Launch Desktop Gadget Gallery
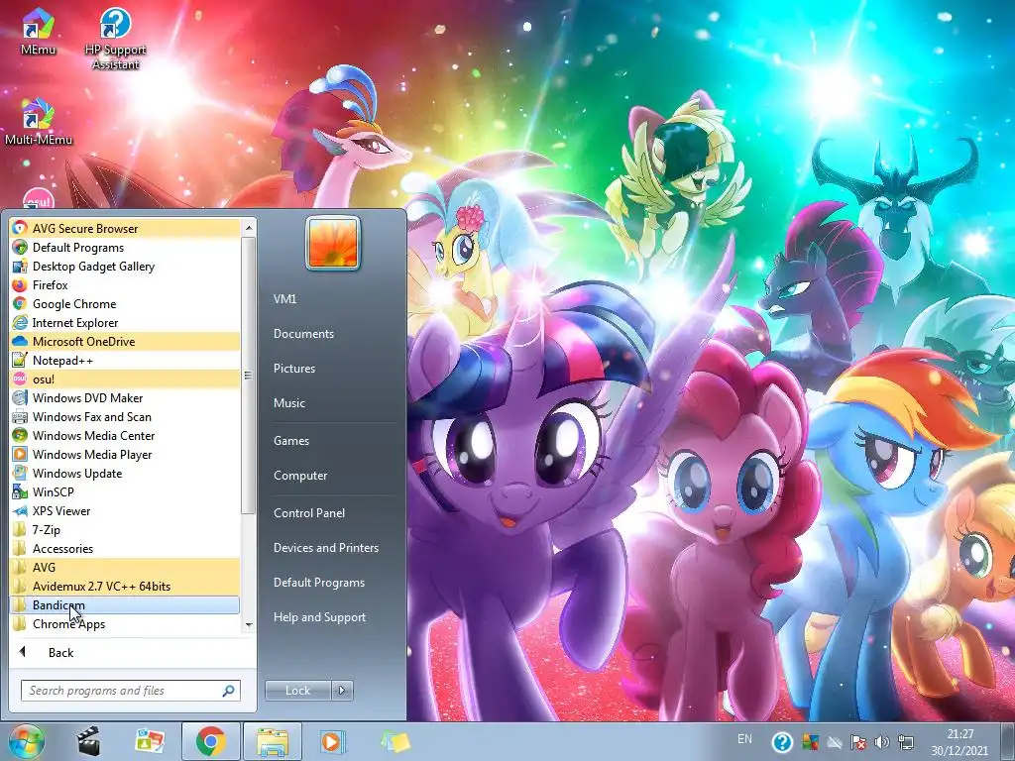The image size is (1015, 761). tap(125, 266)
